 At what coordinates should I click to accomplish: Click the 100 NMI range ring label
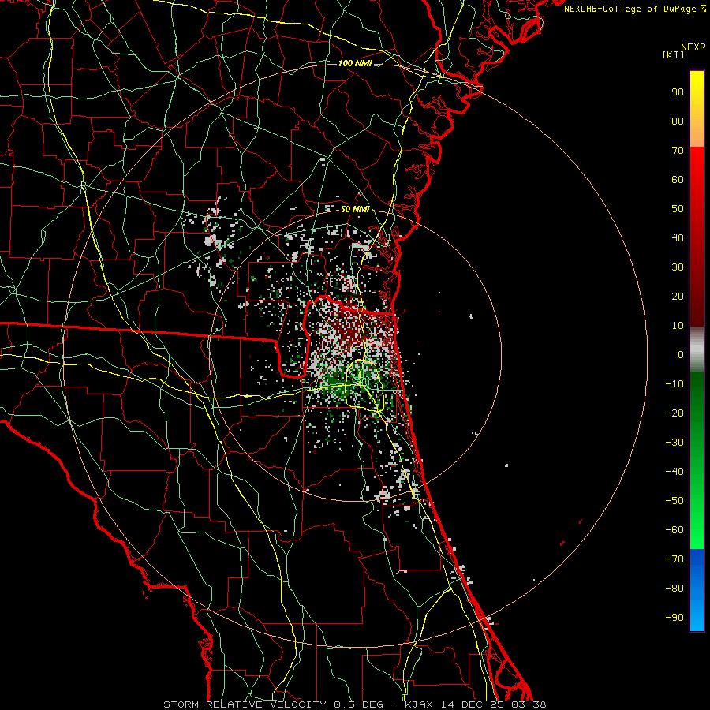click(x=355, y=63)
